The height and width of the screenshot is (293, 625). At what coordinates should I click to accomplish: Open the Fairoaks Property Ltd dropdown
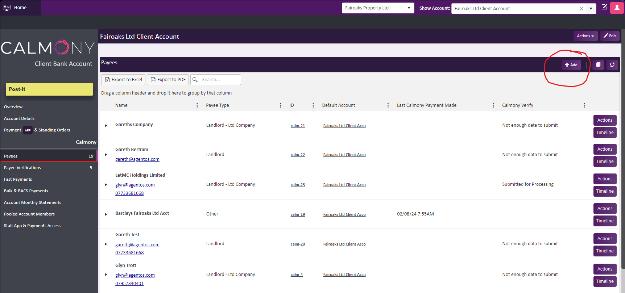click(378, 8)
